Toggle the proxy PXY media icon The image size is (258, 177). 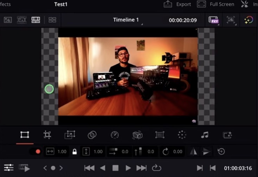(214, 20)
